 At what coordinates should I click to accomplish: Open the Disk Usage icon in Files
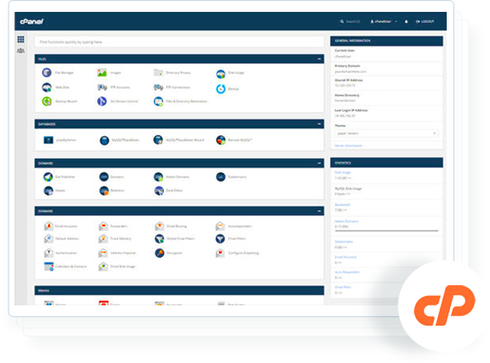(221, 74)
